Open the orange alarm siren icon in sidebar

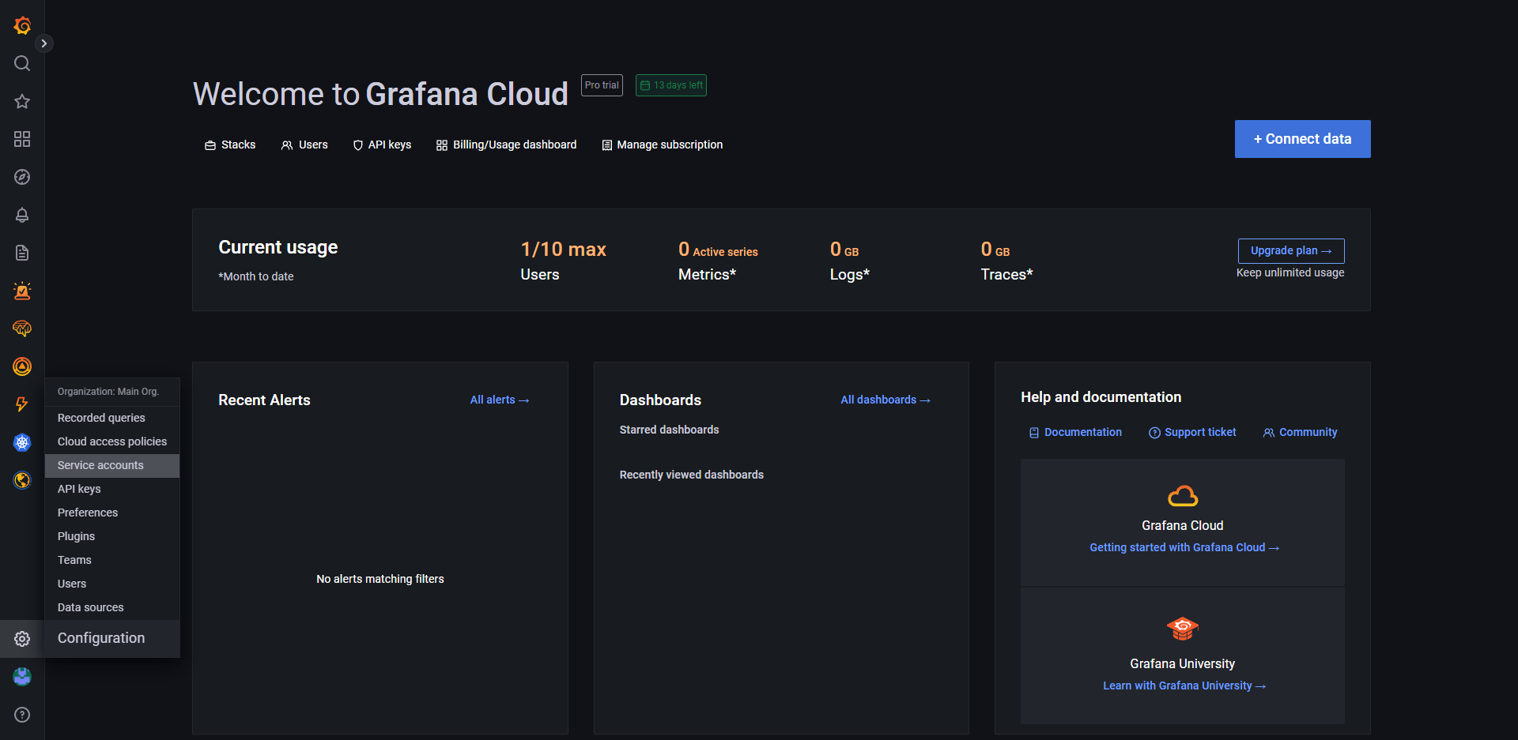(x=22, y=291)
